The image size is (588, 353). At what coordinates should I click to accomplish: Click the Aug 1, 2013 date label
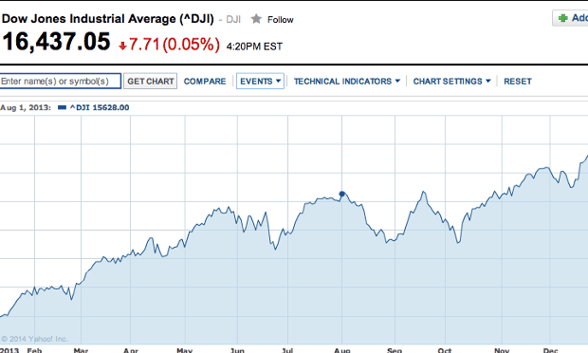[x=26, y=107]
